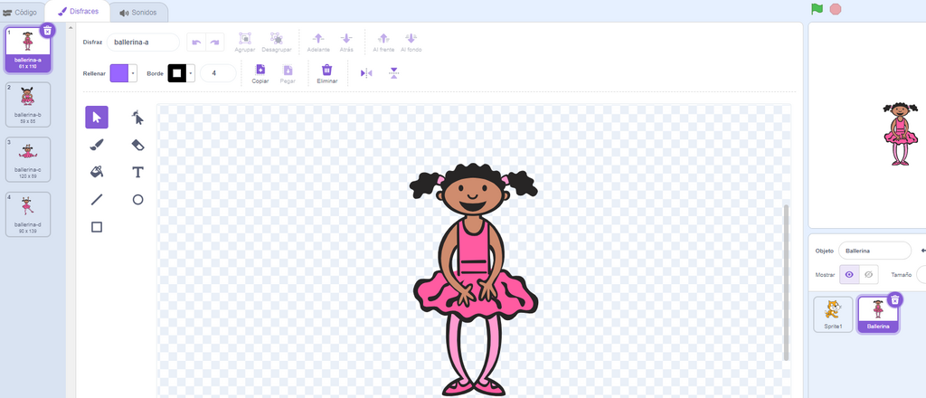This screenshot has width=926, height=398.
Task: Switch to the Sonidos tab
Action: (138, 13)
